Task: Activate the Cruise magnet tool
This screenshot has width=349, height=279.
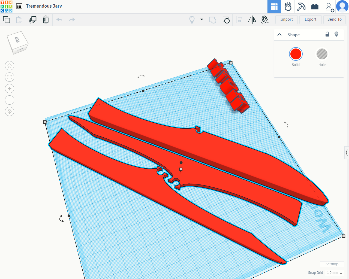Action: point(265,20)
